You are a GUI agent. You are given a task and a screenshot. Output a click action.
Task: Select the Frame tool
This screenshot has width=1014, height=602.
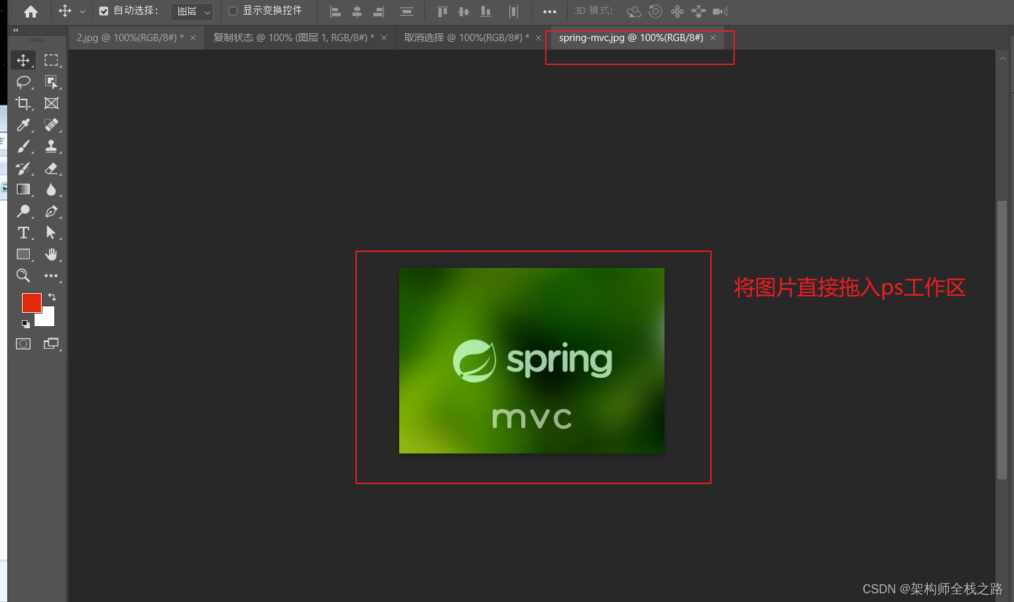coord(51,103)
